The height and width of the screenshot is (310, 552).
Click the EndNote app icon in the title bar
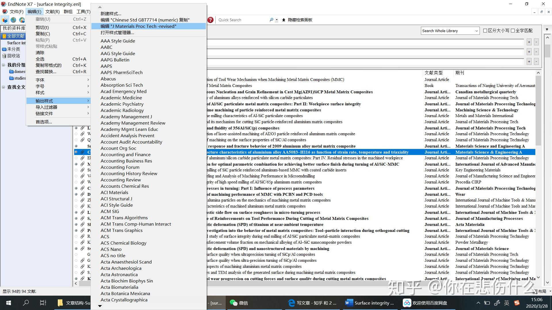pyautogui.click(x=4, y=4)
